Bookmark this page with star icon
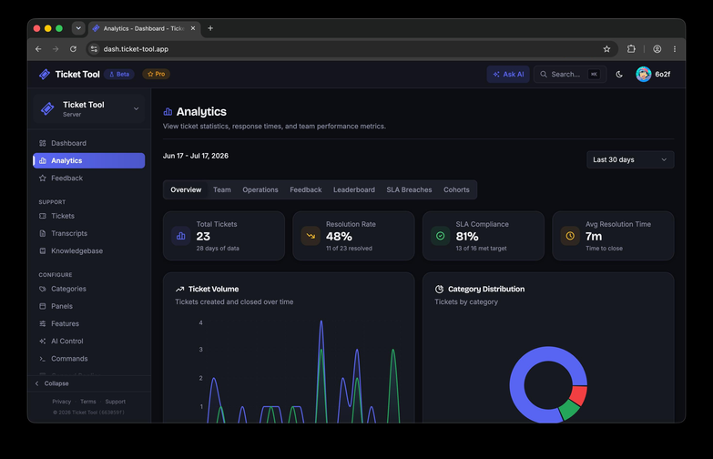The width and height of the screenshot is (713, 459). [606, 49]
